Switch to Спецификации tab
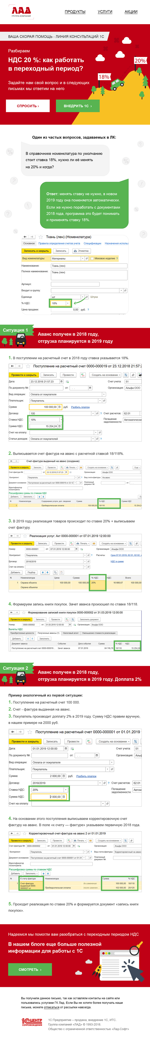Screen dimensions: 150x1040 (x=92, y=243)
